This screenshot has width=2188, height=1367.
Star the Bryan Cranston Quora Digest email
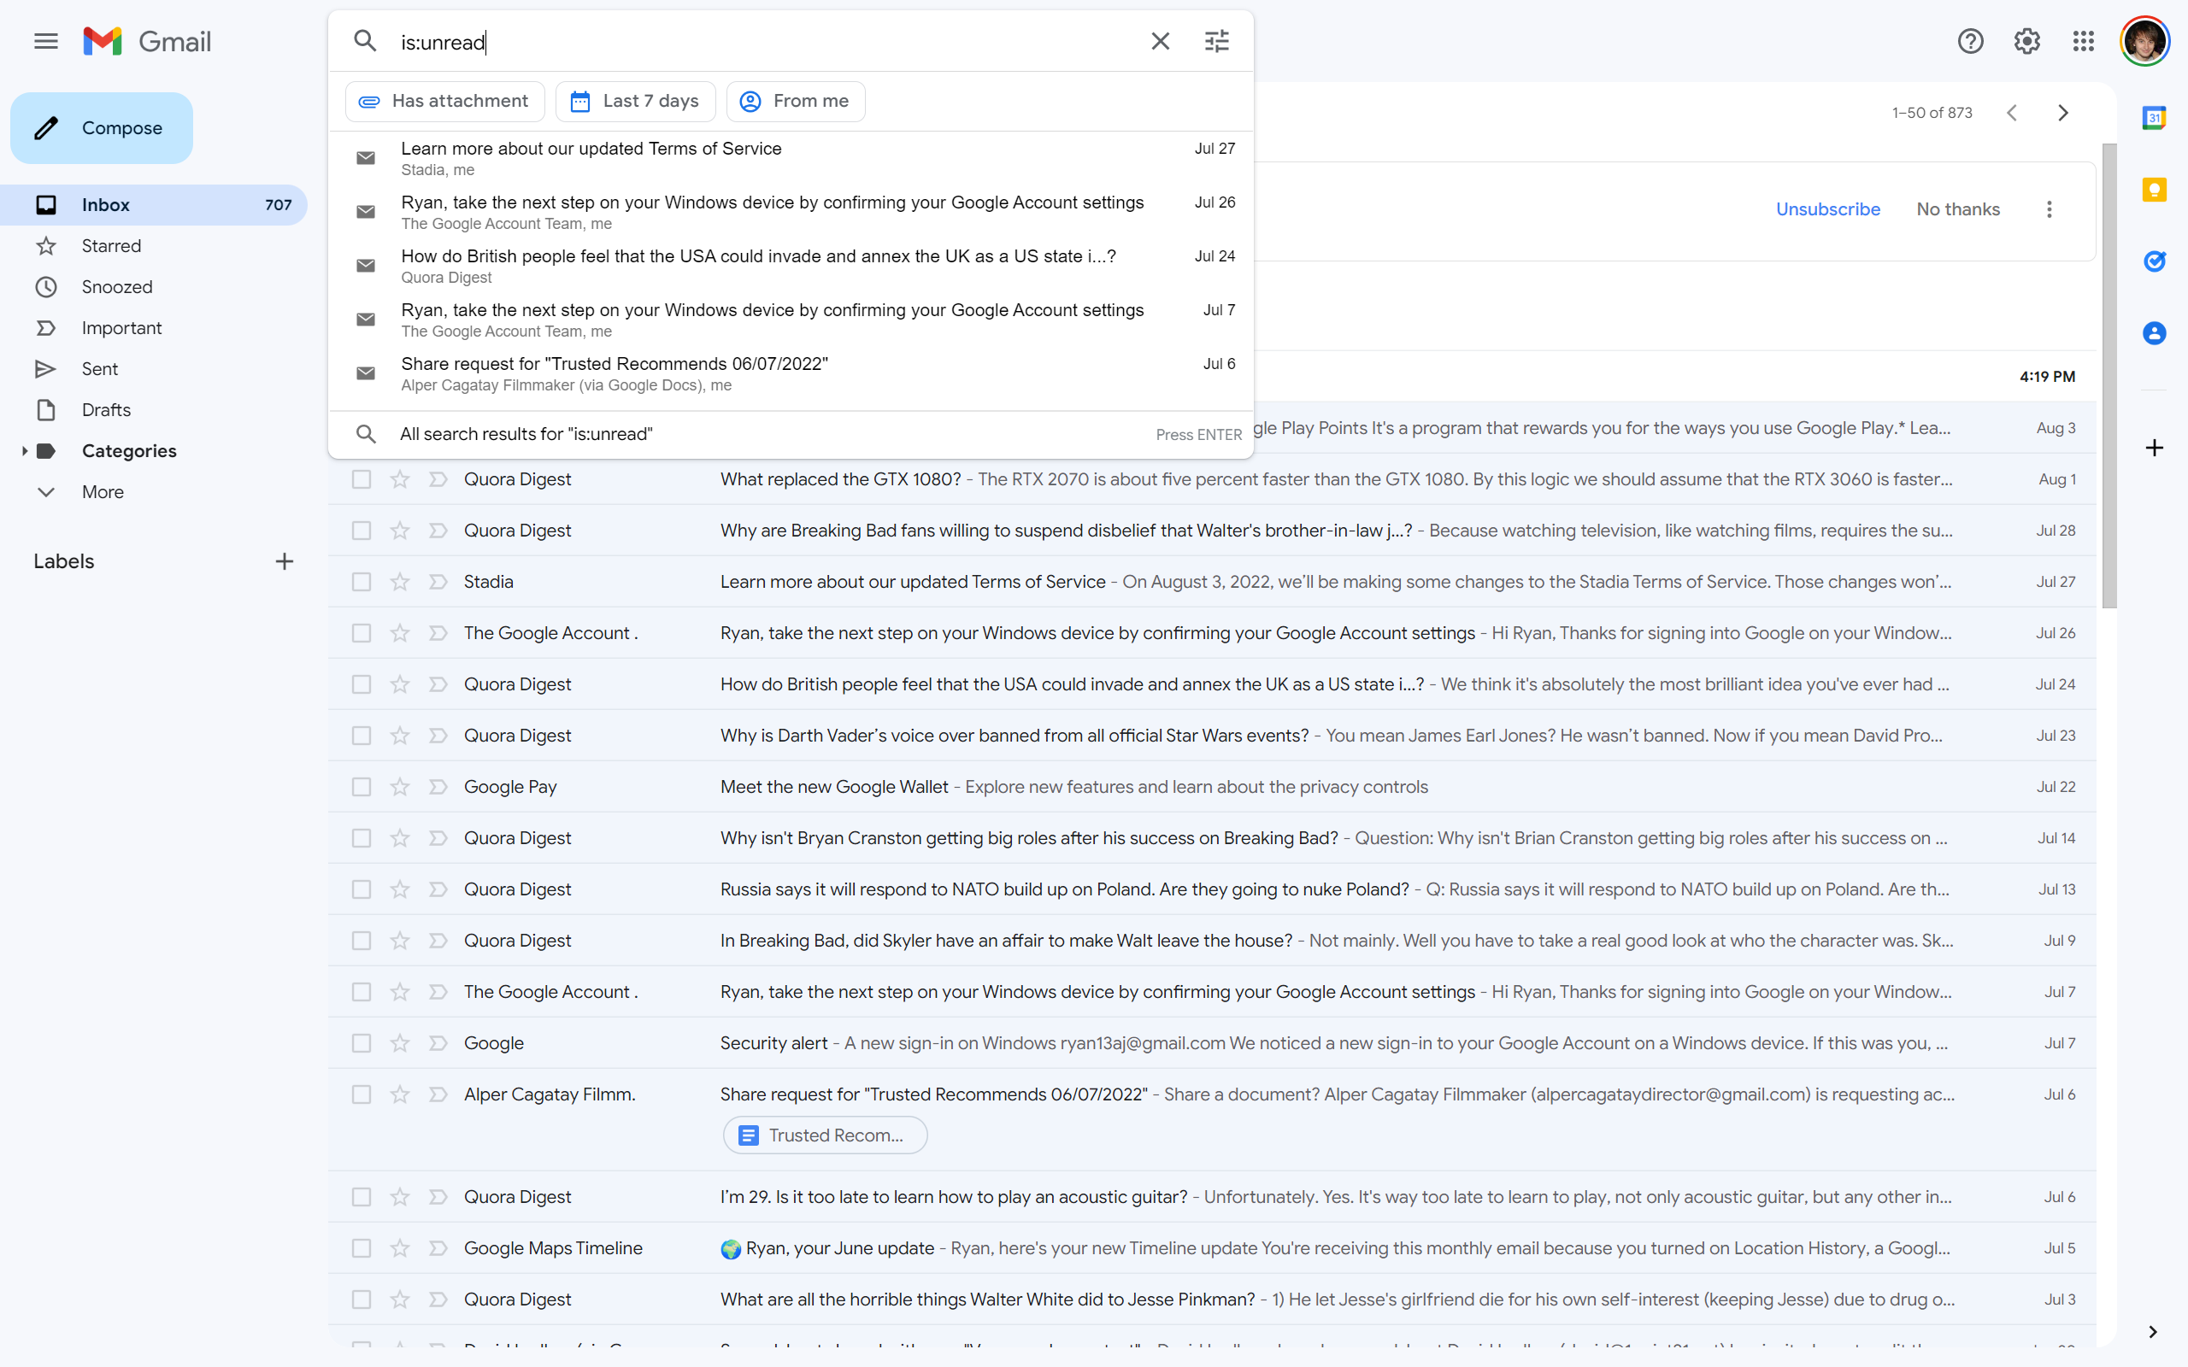(400, 839)
